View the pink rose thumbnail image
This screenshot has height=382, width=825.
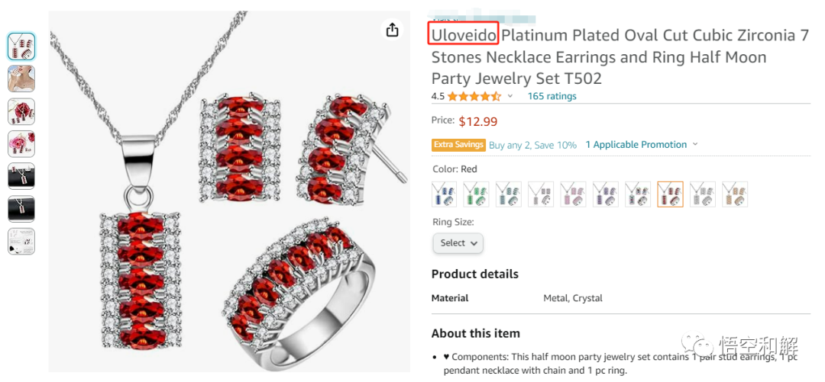point(21,143)
